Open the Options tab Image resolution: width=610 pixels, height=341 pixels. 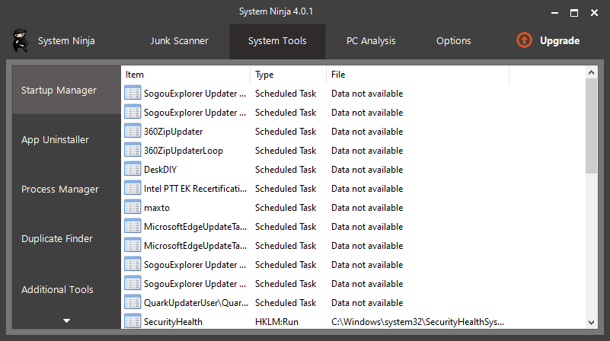pos(454,41)
